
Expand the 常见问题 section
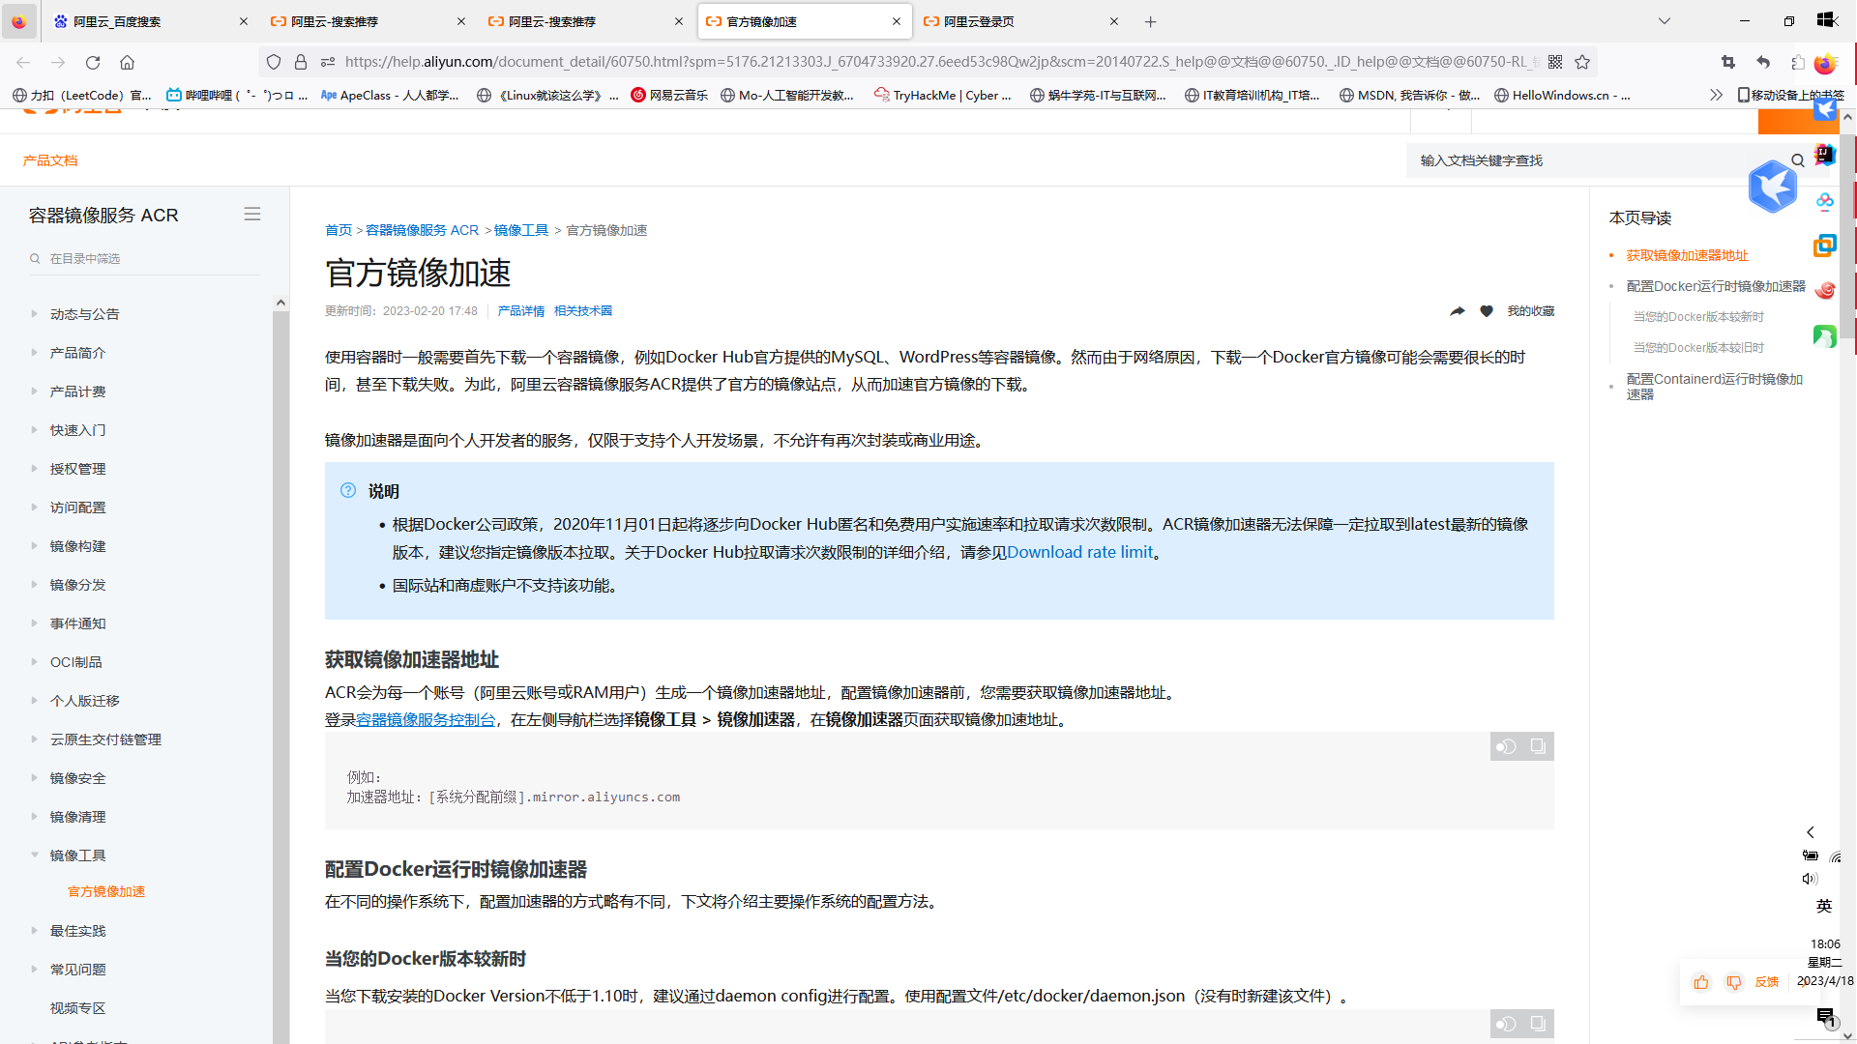(34, 970)
